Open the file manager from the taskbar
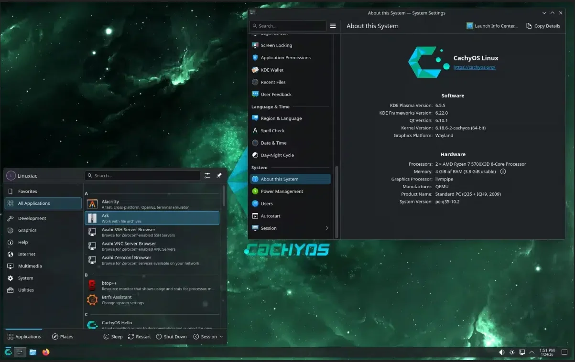 (x=33, y=352)
